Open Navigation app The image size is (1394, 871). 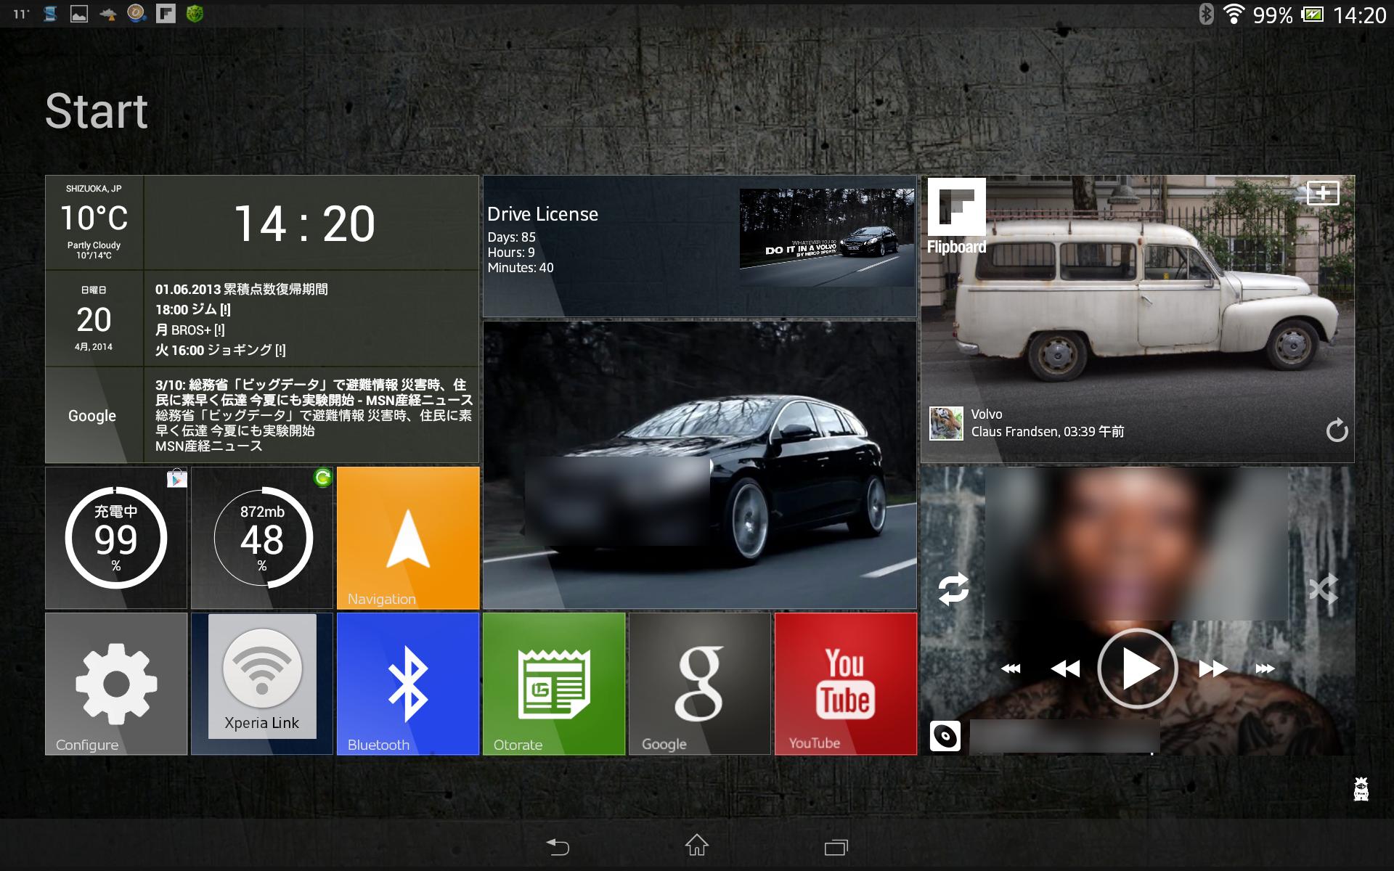click(407, 537)
